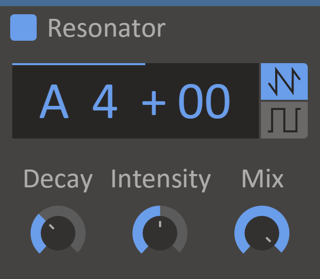Click the Mix label

pyautogui.click(x=262, y=179)
